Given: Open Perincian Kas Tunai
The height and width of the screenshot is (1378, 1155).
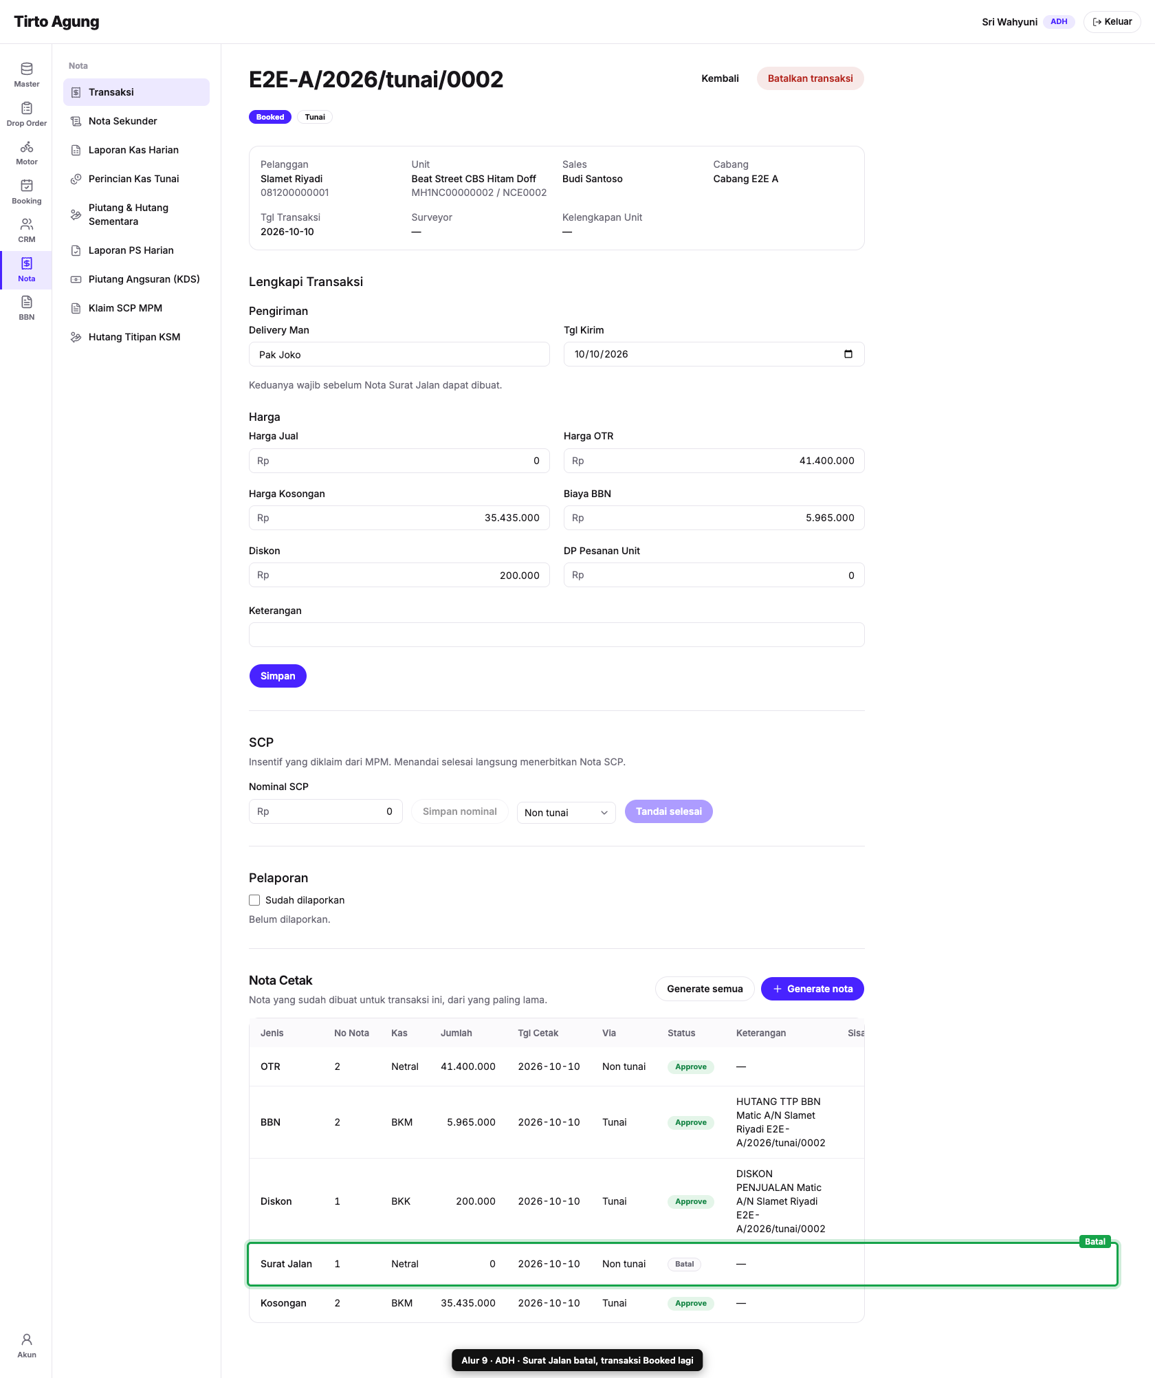Looking at the screenshot, I should (136, 179).
